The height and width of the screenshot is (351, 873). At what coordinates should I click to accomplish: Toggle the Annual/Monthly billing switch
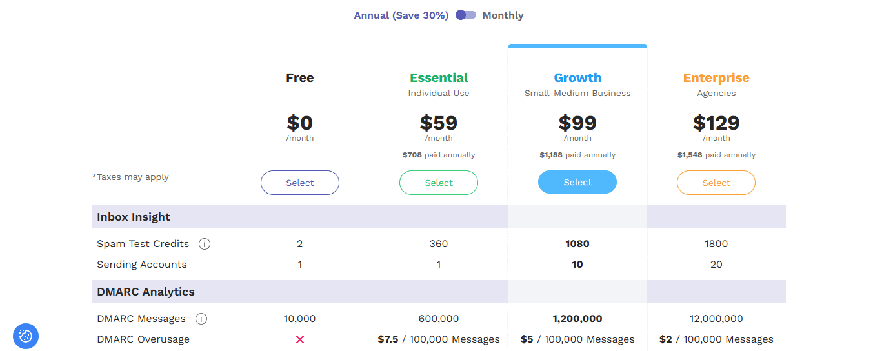click(x=466, y=15)
